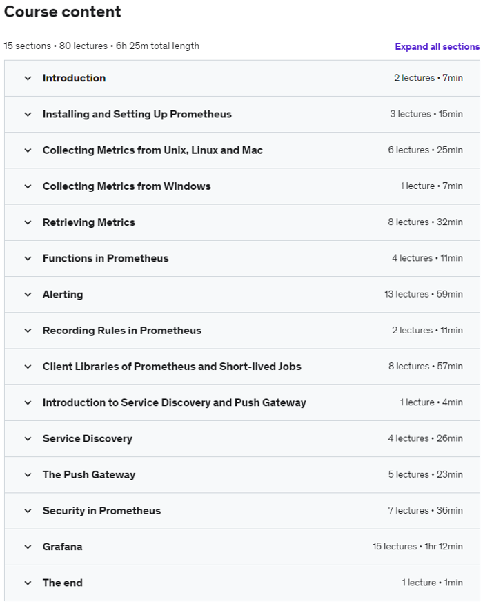Click the 8 lectures • 32min label
Screen dimensions: 483x604
coord(425,222)
